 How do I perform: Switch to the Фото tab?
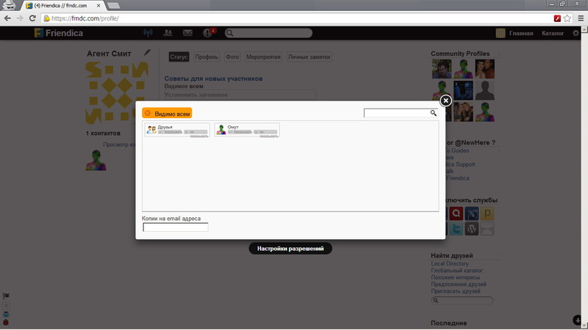(232, 57)
